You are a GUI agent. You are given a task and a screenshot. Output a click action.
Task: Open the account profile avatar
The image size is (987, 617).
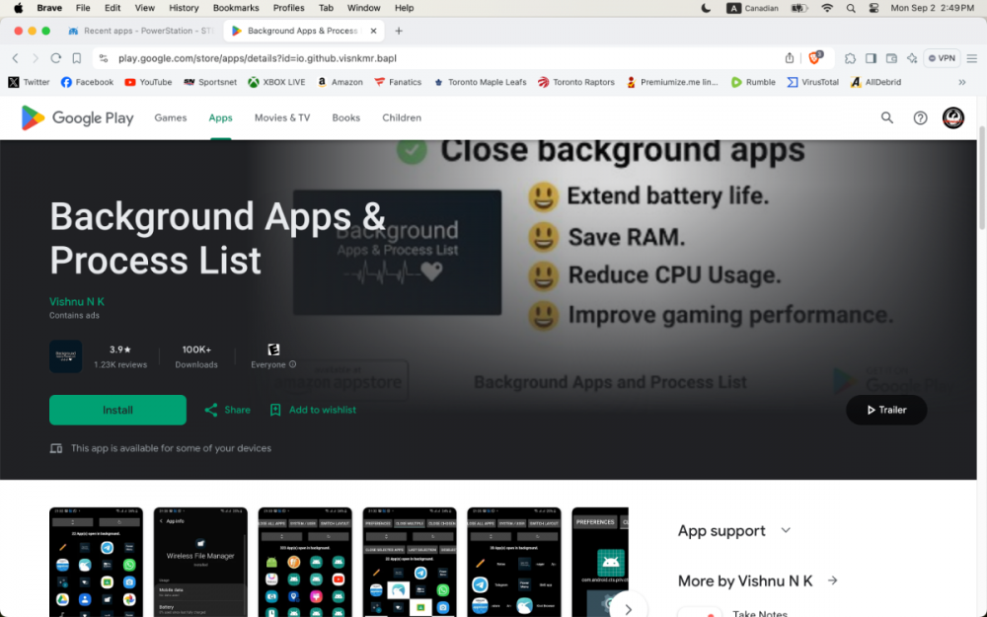(x=952, y=118)
